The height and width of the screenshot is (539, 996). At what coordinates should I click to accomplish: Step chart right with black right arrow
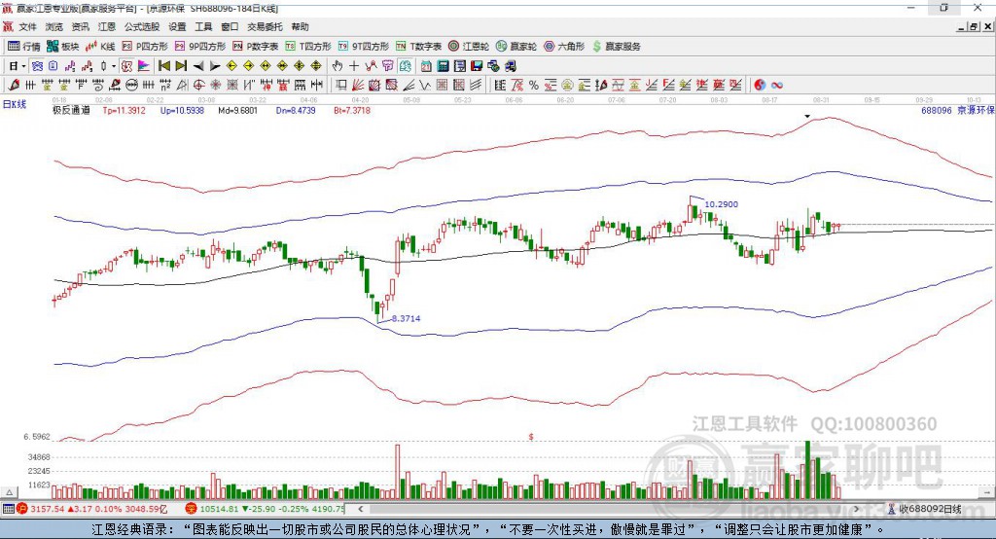coord(215,66)
